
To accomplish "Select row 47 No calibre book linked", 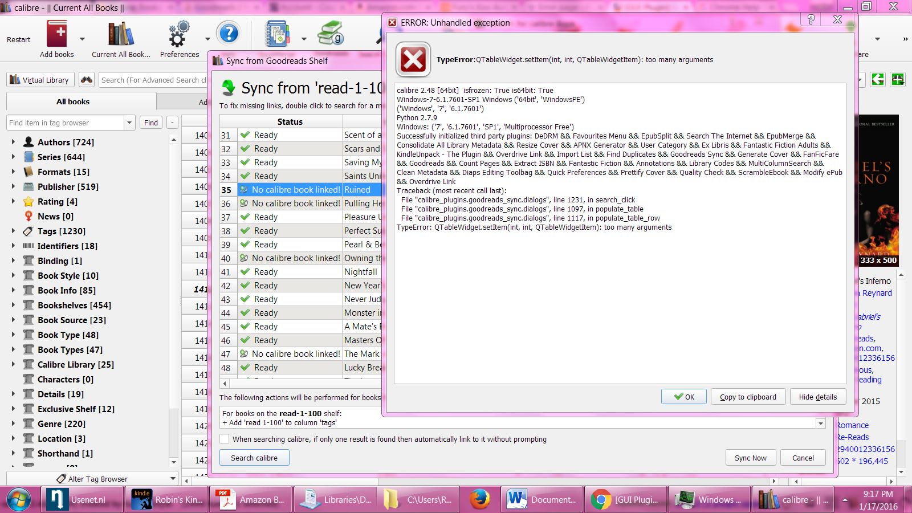I will pyautogui.click(x=290, y=354).
